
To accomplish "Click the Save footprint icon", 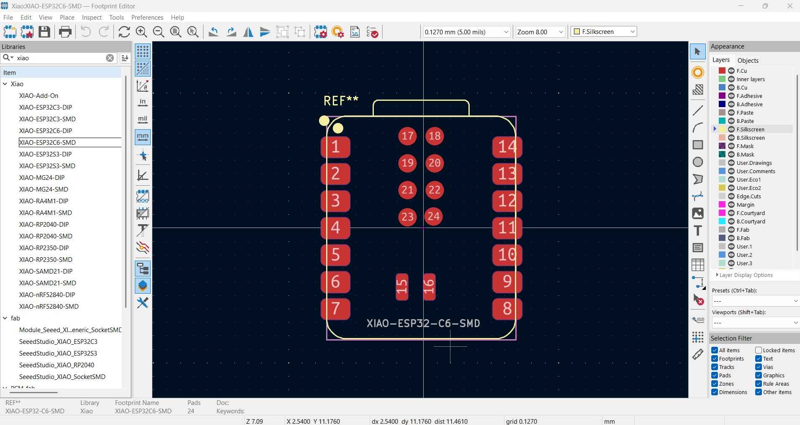I will 44,32.
